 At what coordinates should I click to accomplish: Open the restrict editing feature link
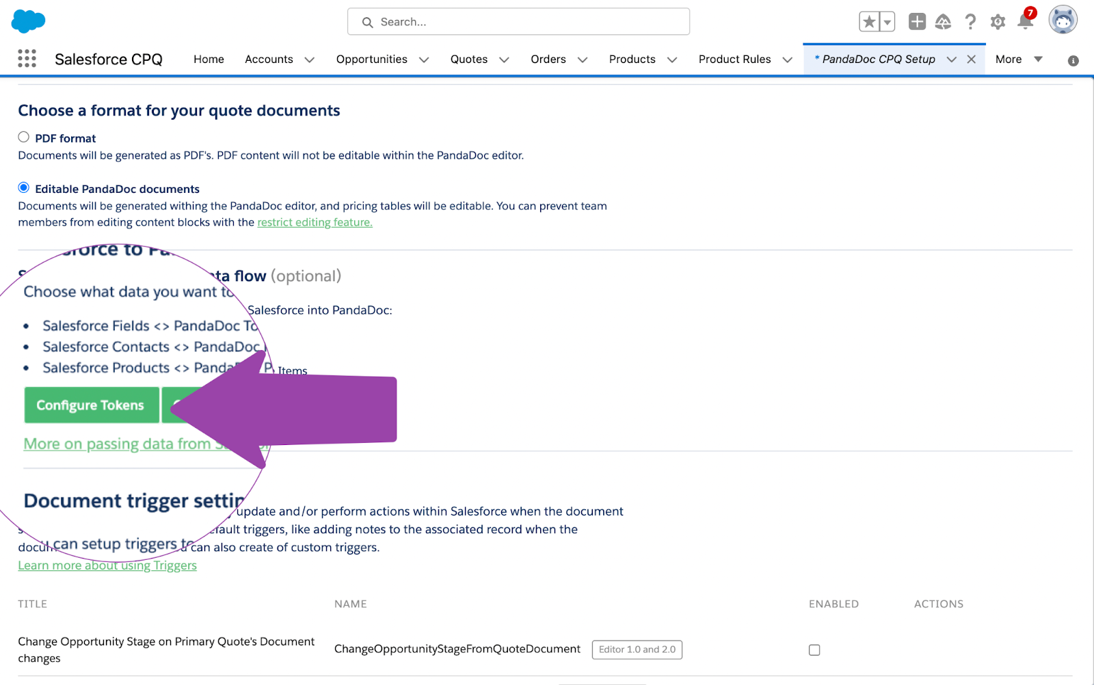(x=315, y=222)
